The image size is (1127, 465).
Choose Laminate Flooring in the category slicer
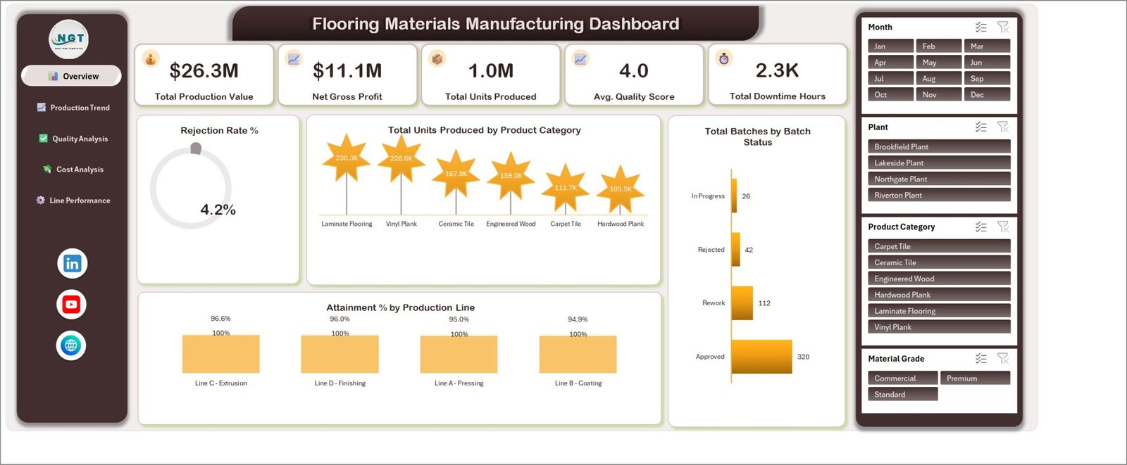click(x=939, y=311)
